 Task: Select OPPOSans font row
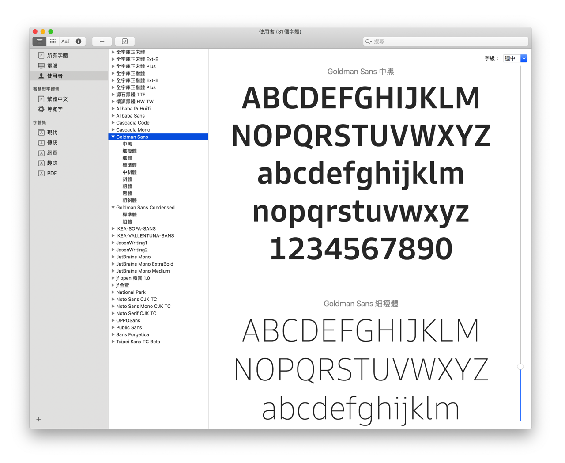pyautogui.click(x=158, y=321)
